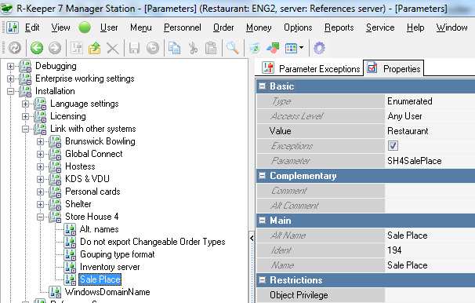The image size is (475, 303).
Task: Select the Personal cards tree item
Action: pos(92,192)
